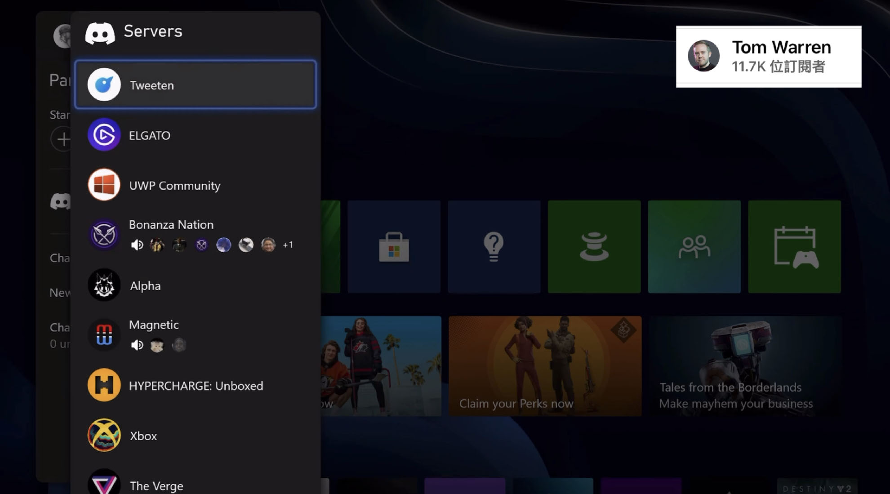The height and width of the screenshot is (494, 890).
Task: Open Claim your Perks now card
Action: click(545, 366)
